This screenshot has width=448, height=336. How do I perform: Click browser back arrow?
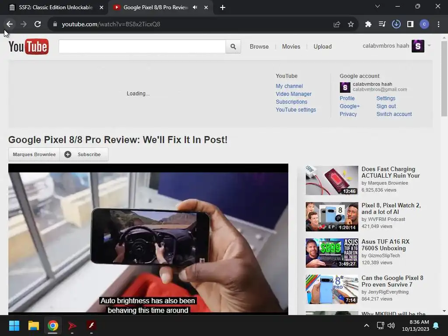pos(10,24)
